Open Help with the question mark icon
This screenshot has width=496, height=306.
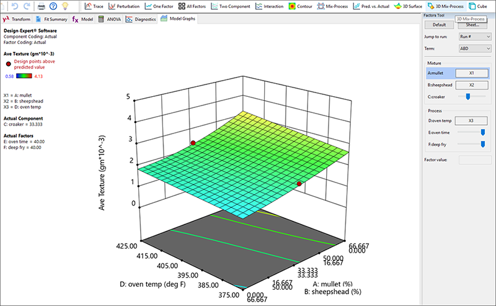[x=52, y=6]
